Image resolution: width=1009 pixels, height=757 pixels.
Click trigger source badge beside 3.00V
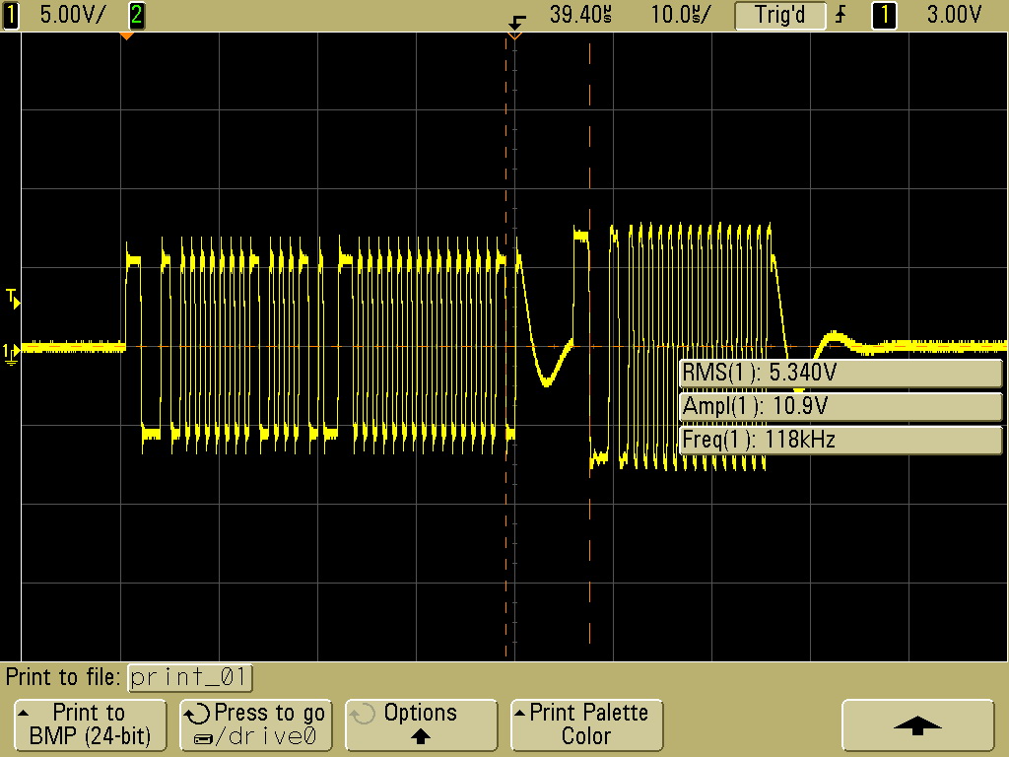[884, 15]
